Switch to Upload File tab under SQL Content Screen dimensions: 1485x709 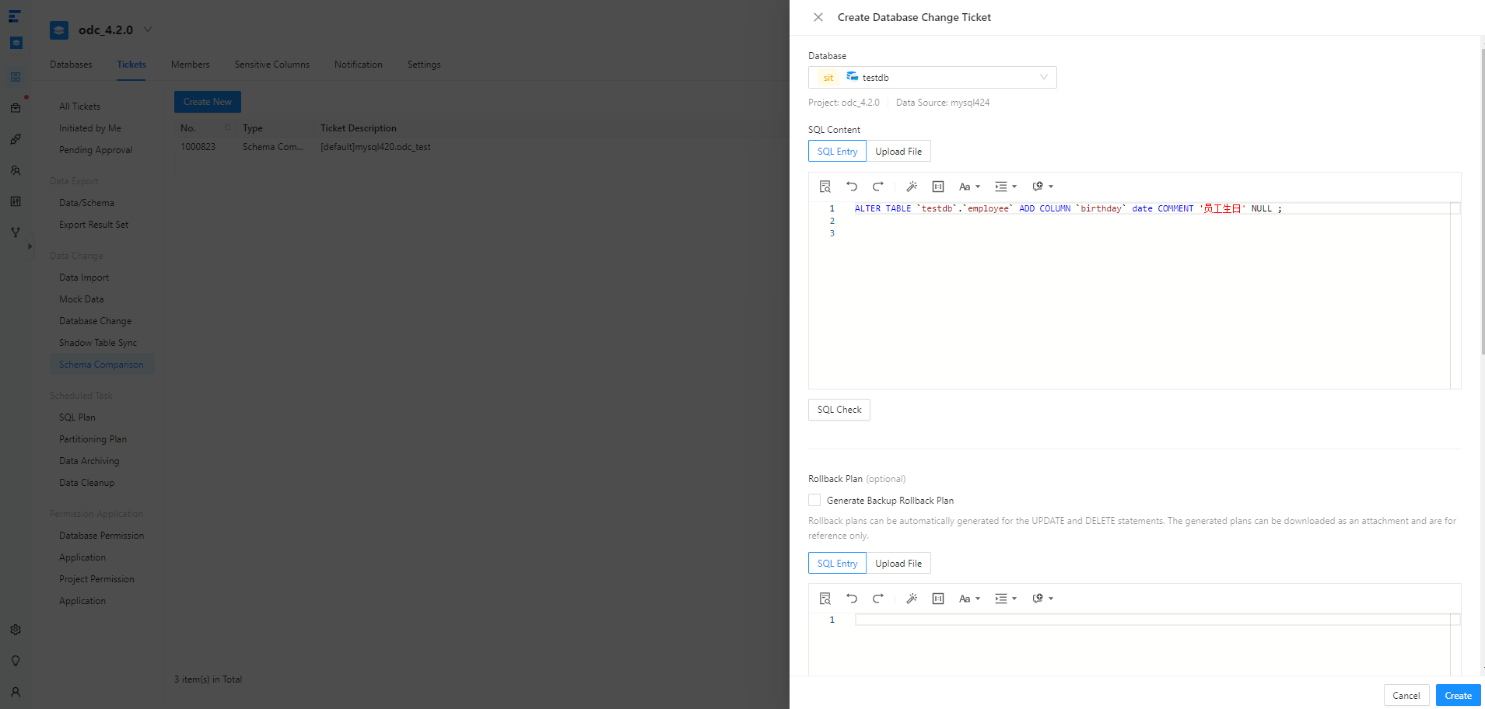click(x=898, y=152)
